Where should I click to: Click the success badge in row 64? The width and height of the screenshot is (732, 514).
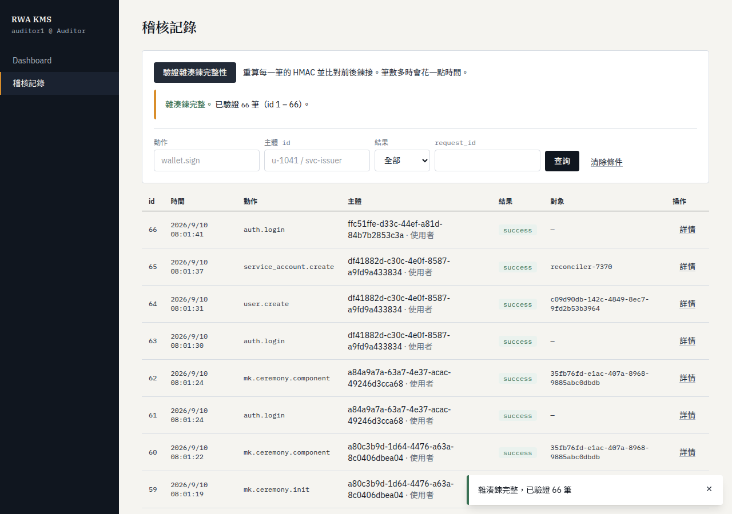click(x=518, y=304)
